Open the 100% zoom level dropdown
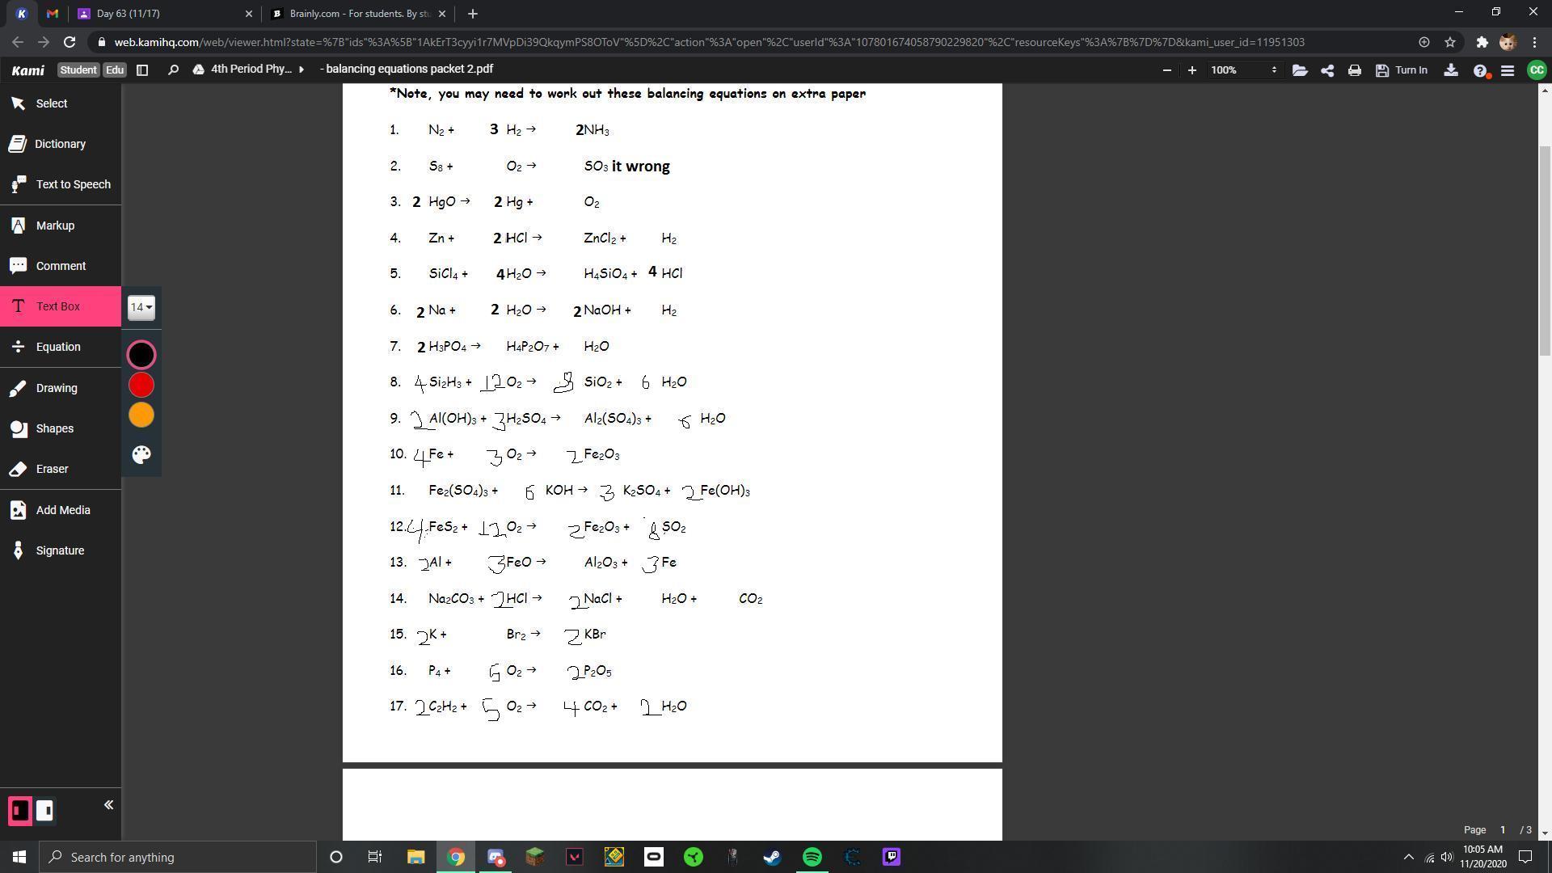 pos(1243,70)
